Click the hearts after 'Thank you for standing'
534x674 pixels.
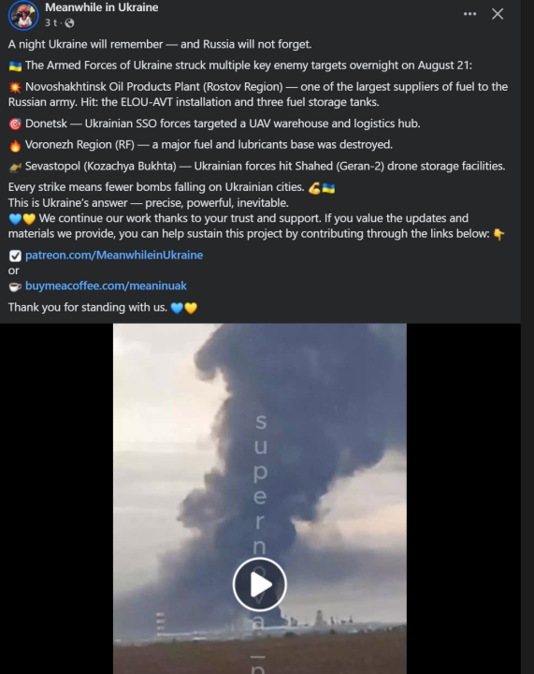point(183,308)
